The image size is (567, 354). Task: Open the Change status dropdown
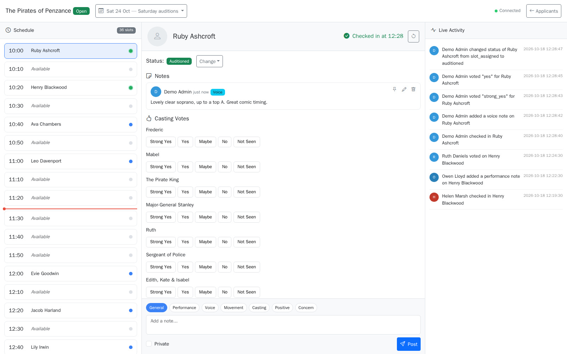coord(209,61)
